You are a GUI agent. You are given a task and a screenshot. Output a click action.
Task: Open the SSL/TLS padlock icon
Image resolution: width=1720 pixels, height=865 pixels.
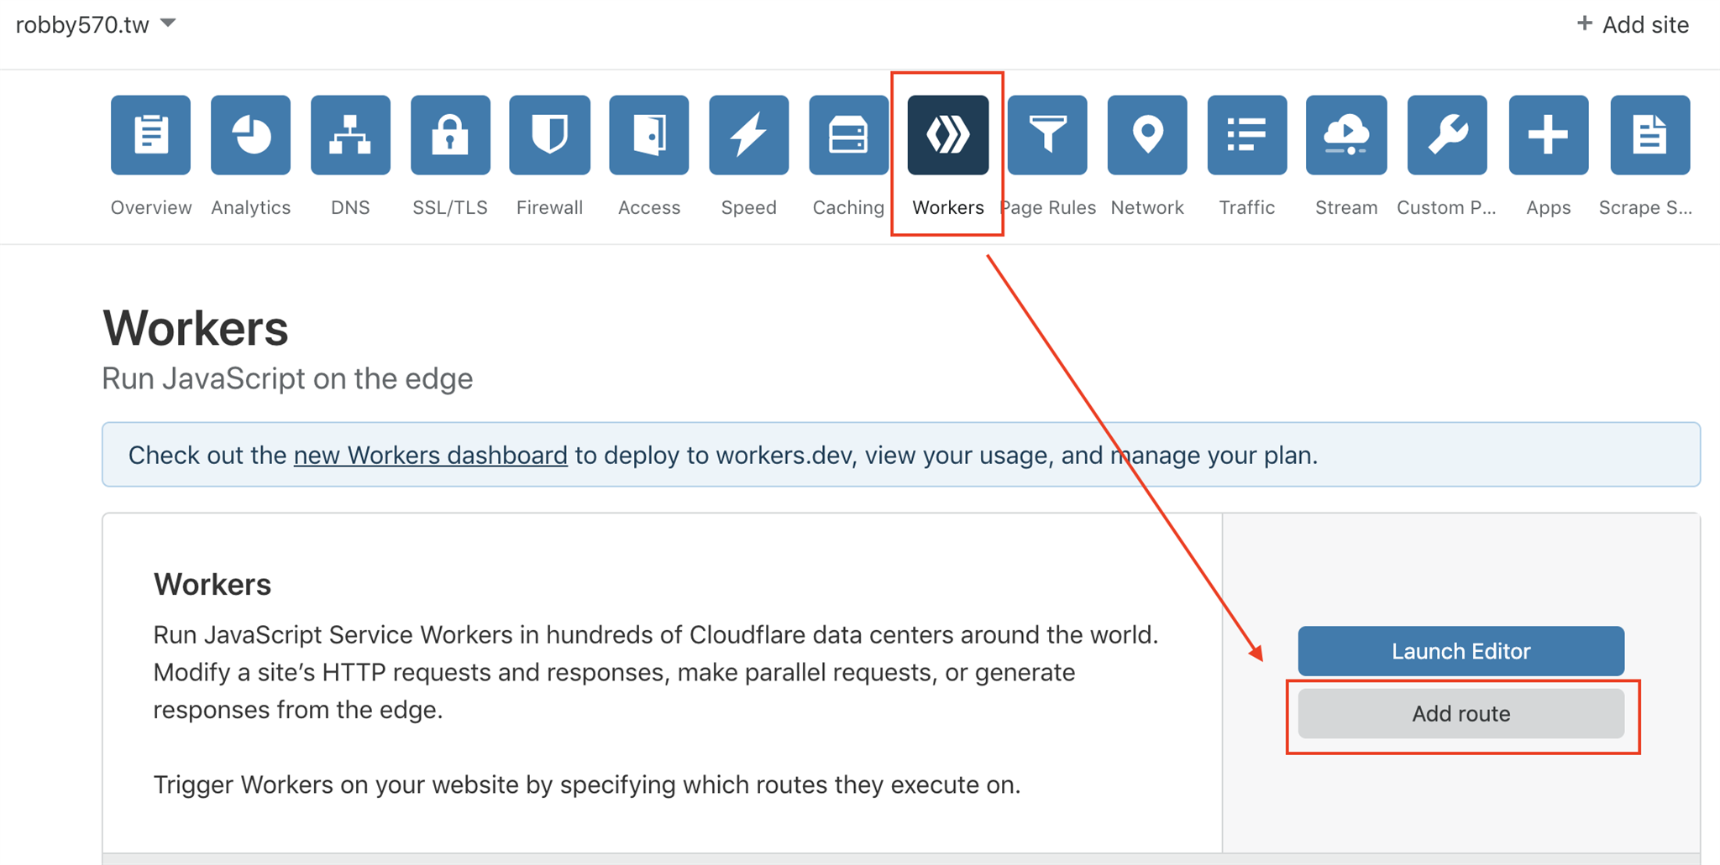[450, 135]
